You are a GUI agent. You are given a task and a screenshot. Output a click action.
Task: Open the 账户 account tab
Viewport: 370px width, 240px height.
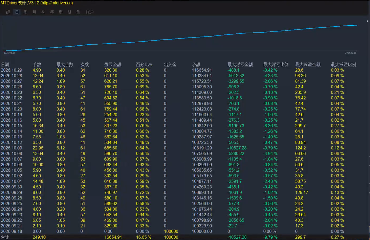(90, 12)
